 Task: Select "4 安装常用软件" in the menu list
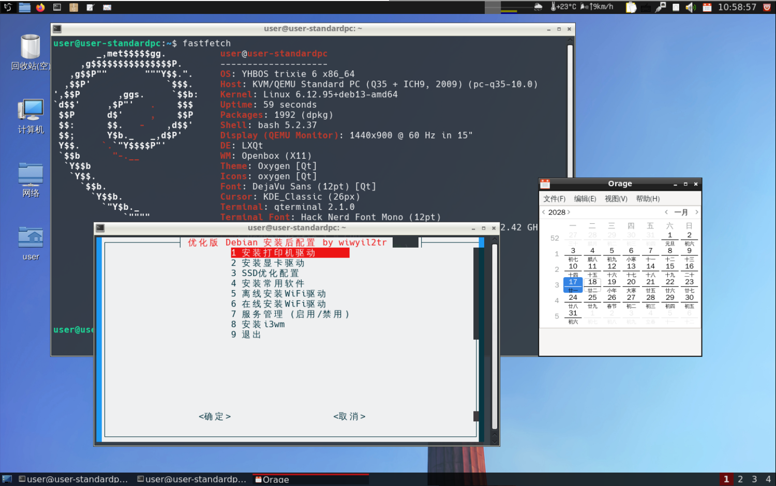coord(268,283)
